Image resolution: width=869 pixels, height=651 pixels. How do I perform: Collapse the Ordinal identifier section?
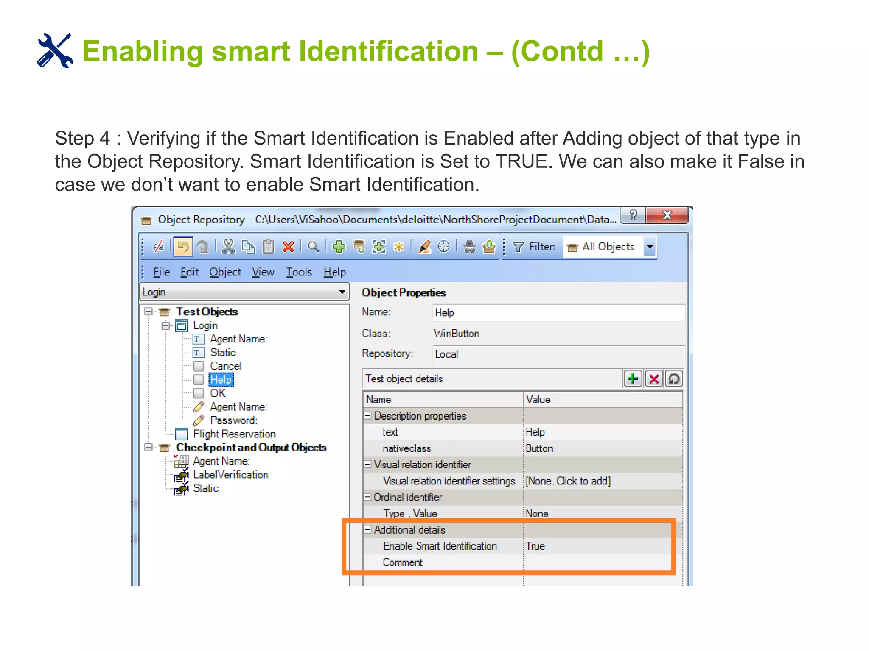(x=368, y=497)
